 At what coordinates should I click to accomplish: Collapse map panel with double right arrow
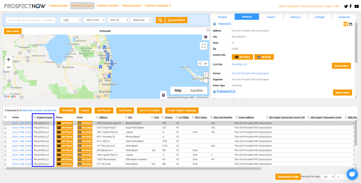coord(206,37)
